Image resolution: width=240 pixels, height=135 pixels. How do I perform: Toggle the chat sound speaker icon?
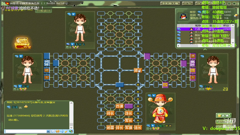62,131
